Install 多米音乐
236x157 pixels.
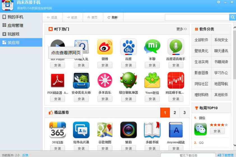(x=105, y=99)
